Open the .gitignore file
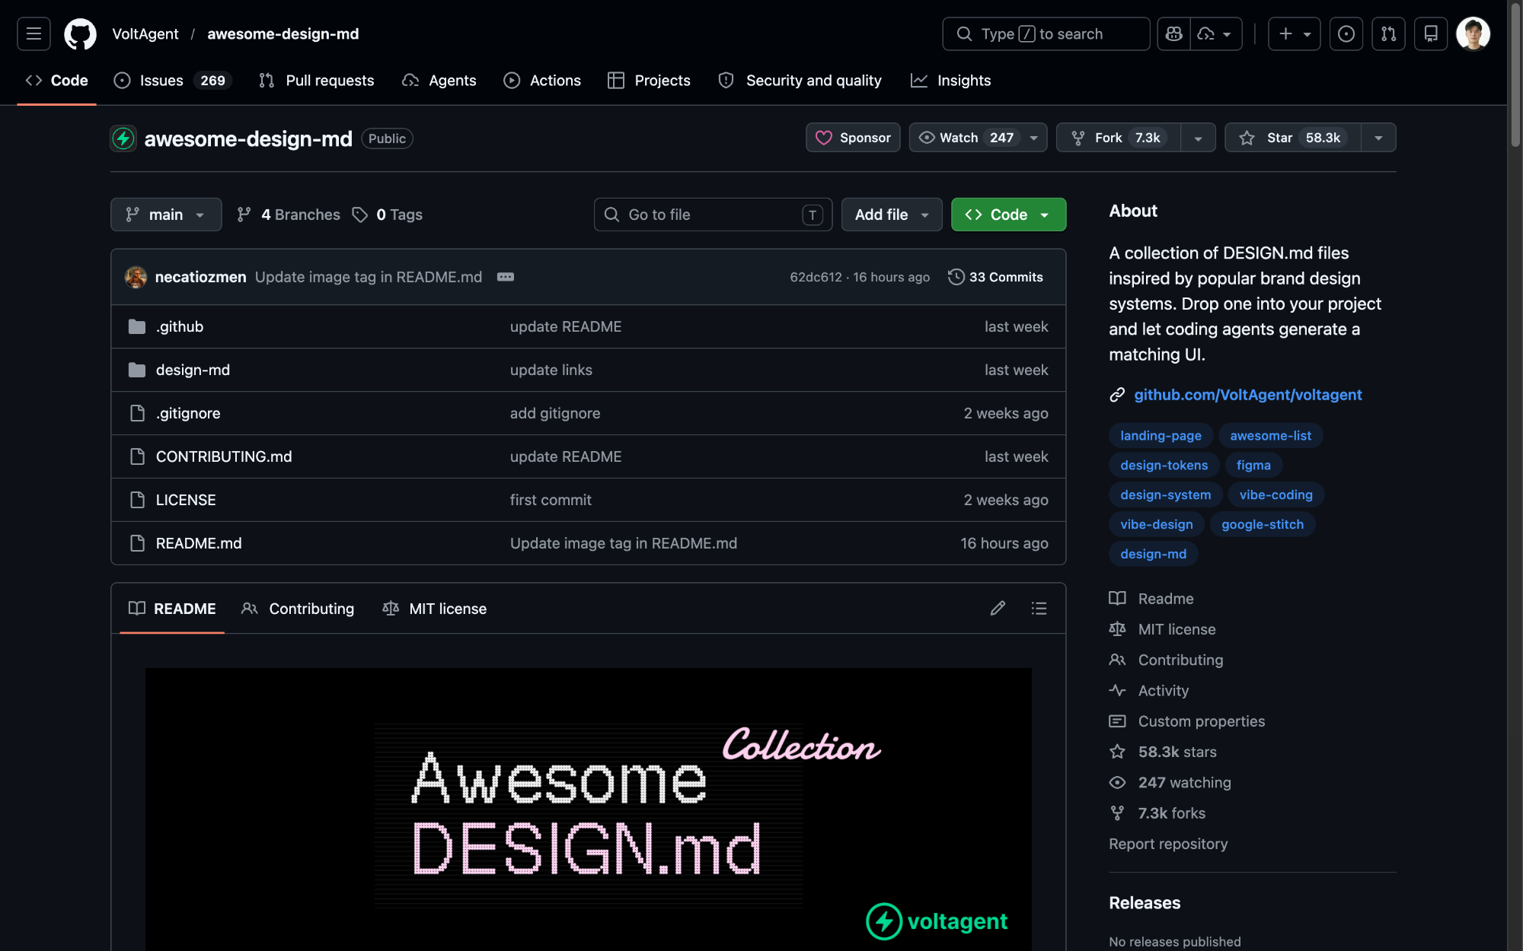 coord(188,413)
